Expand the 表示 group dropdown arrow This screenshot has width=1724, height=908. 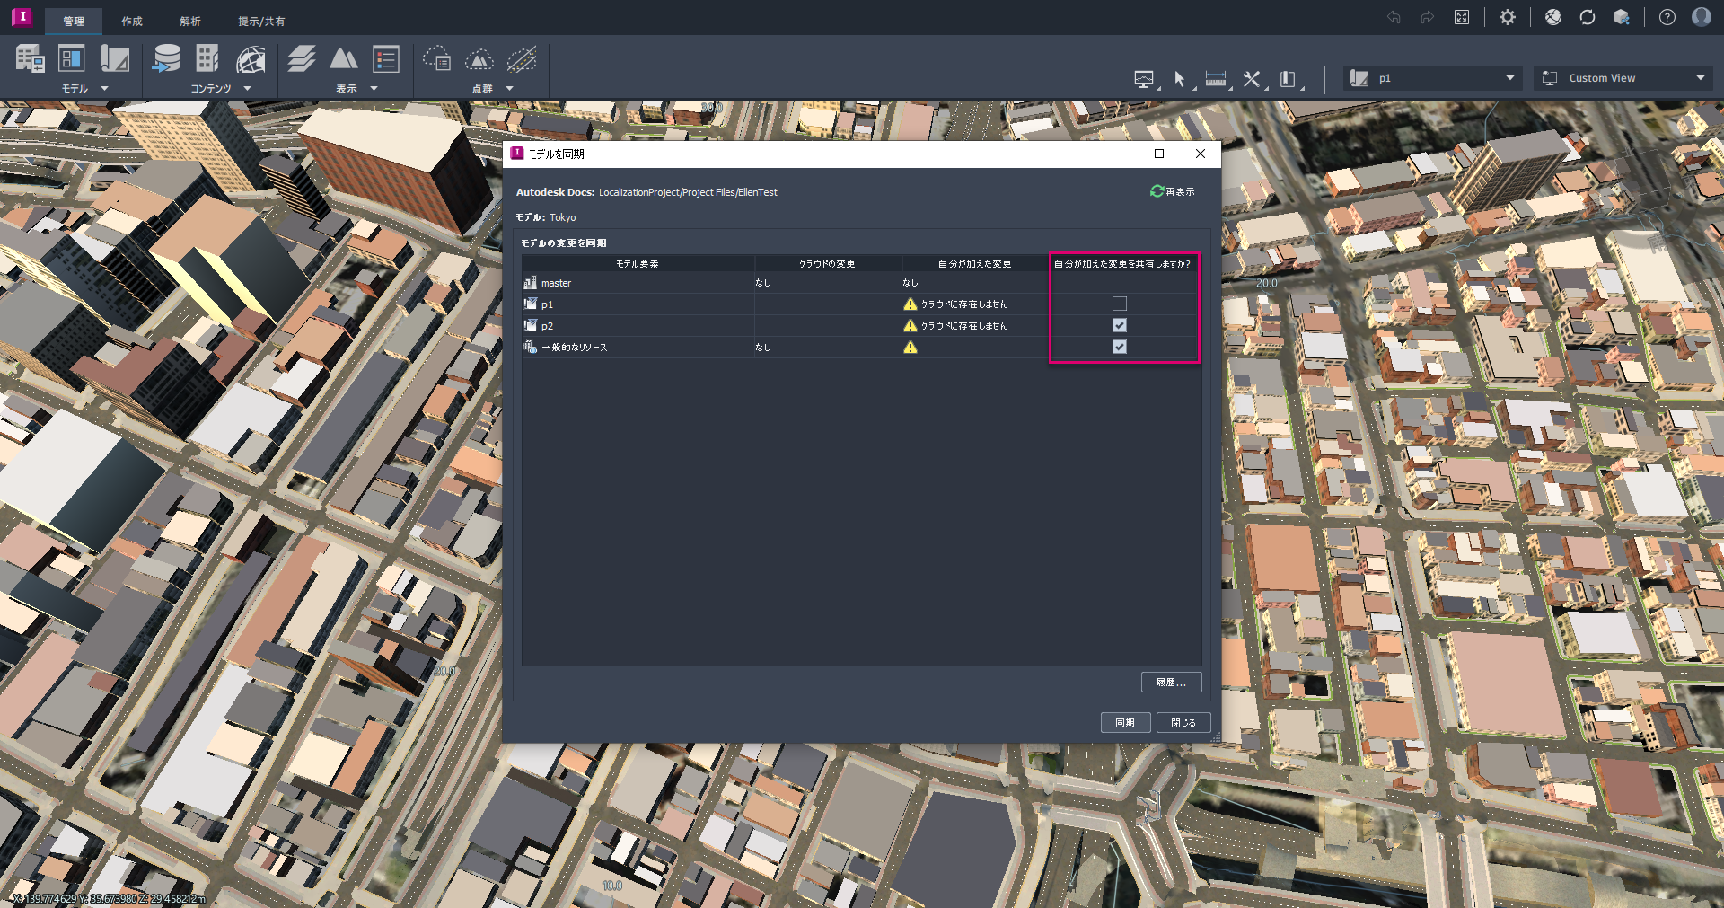coord(374,89)
